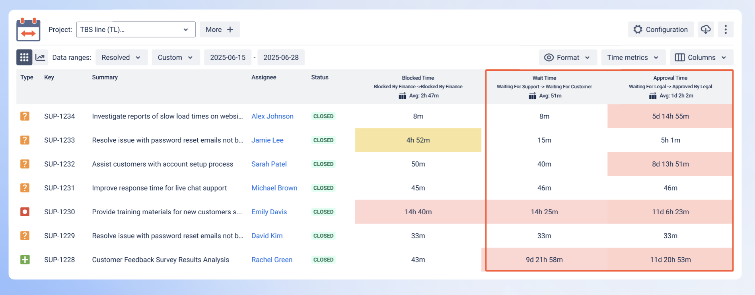Click the issue type icon for SUP-1231
The width and height of the screenshot is (755, 295).
[25, 188]
